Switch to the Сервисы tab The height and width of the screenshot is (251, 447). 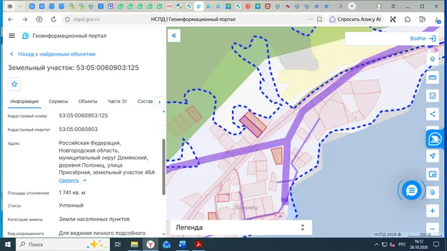click(58, 101)
